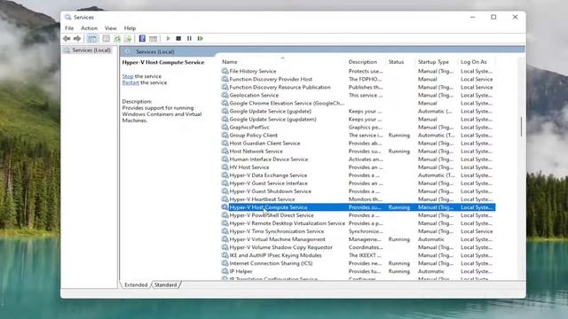Click the Host Network Service gear icon
Viewport: 568px width, 319px height.
225,152
